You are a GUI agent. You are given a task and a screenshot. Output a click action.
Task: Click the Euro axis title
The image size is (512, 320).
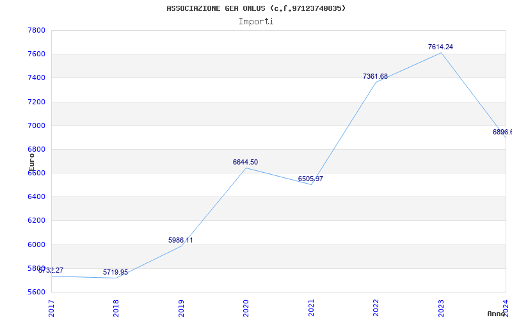click(x=31, y=163)
